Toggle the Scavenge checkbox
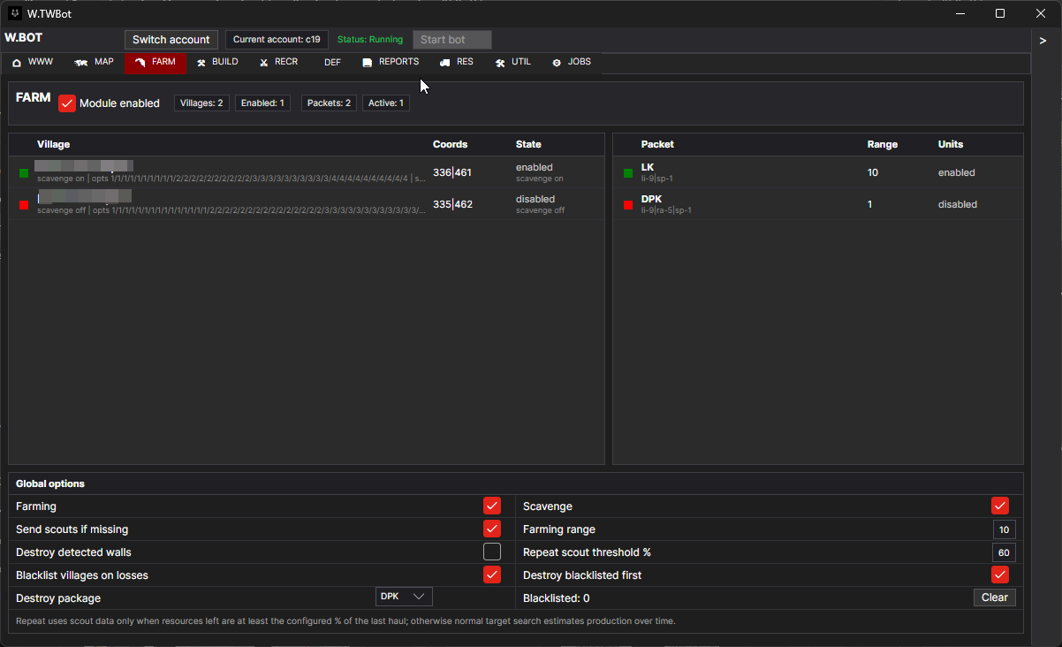 (1000, 506)
